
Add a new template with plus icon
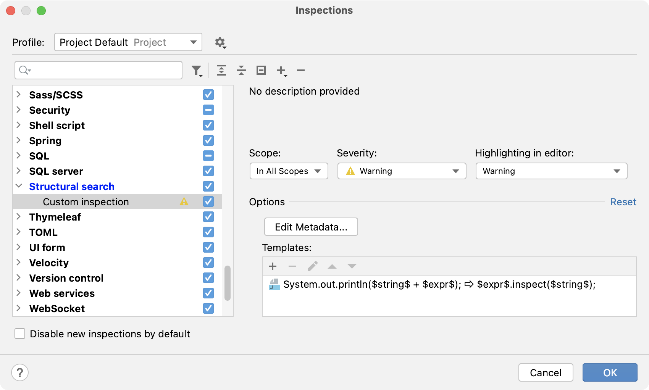272,266
